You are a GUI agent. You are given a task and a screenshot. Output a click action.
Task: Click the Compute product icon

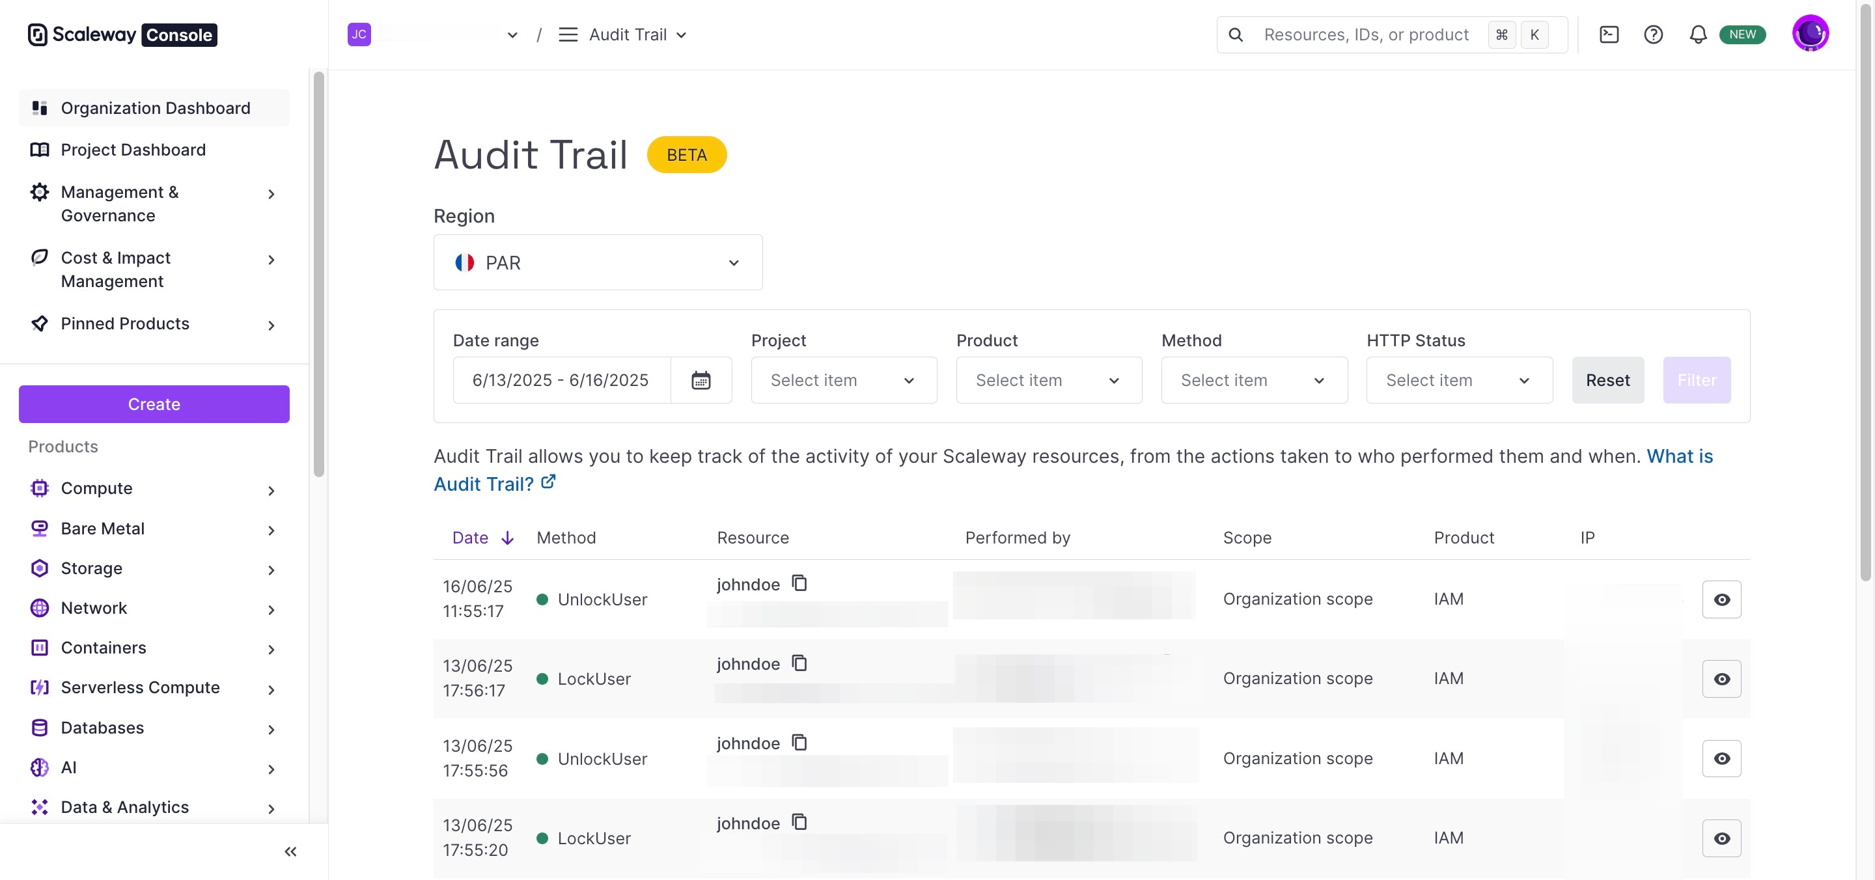(39, 488)
